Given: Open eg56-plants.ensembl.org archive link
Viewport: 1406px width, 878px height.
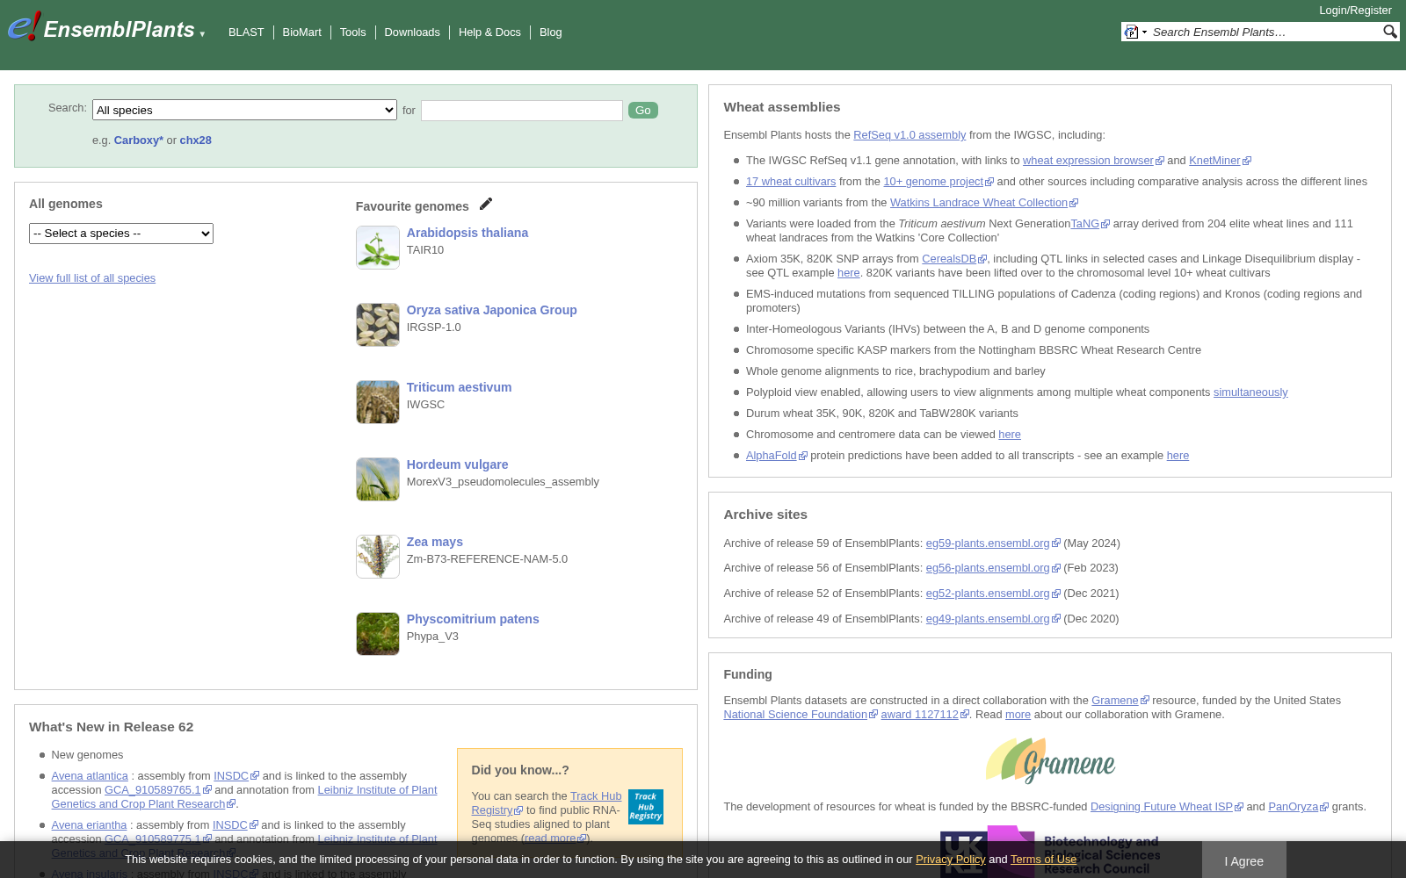Looking at the screenshot, I should pyautogui.click(x=993, y=568).
